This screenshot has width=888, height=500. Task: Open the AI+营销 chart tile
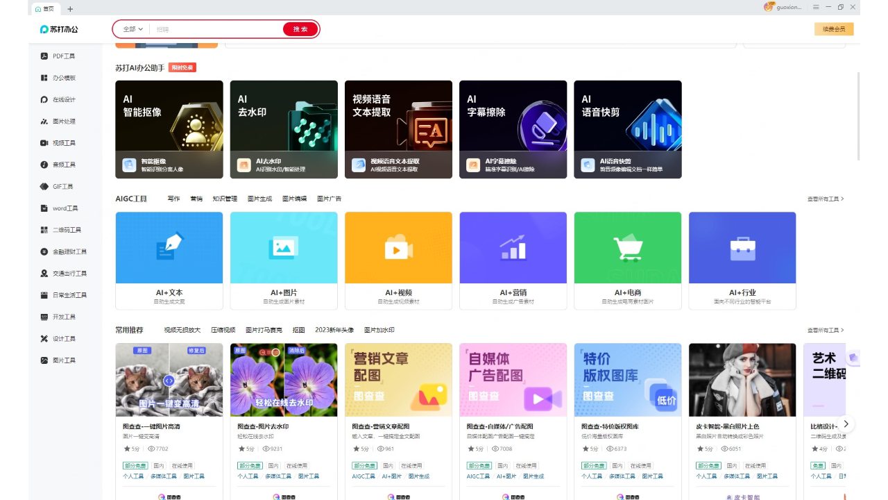513,248
